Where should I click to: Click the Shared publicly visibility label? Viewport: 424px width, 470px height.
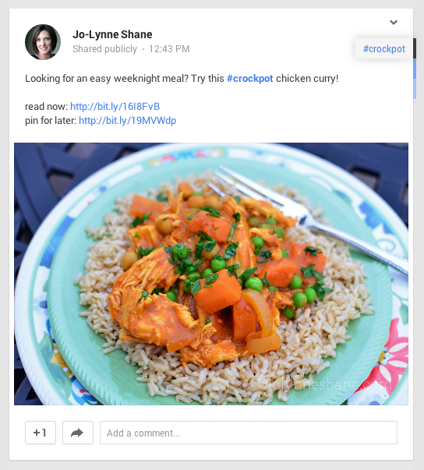click(105, 49)
